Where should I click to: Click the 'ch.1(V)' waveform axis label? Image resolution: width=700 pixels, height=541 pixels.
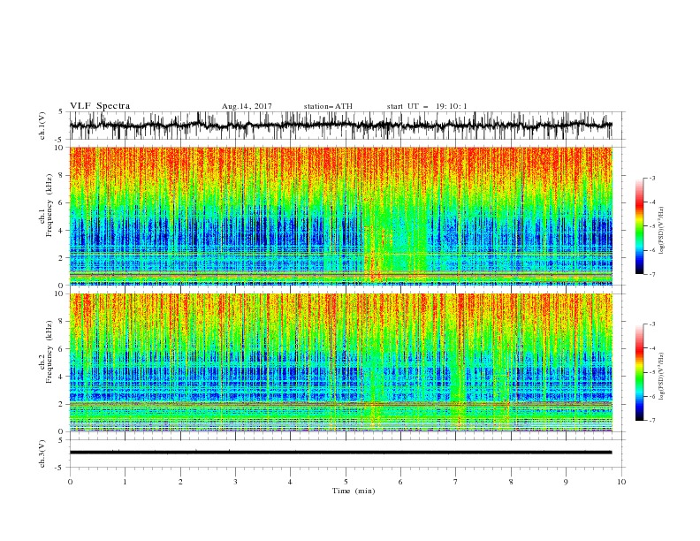click(x=42, y=126)
